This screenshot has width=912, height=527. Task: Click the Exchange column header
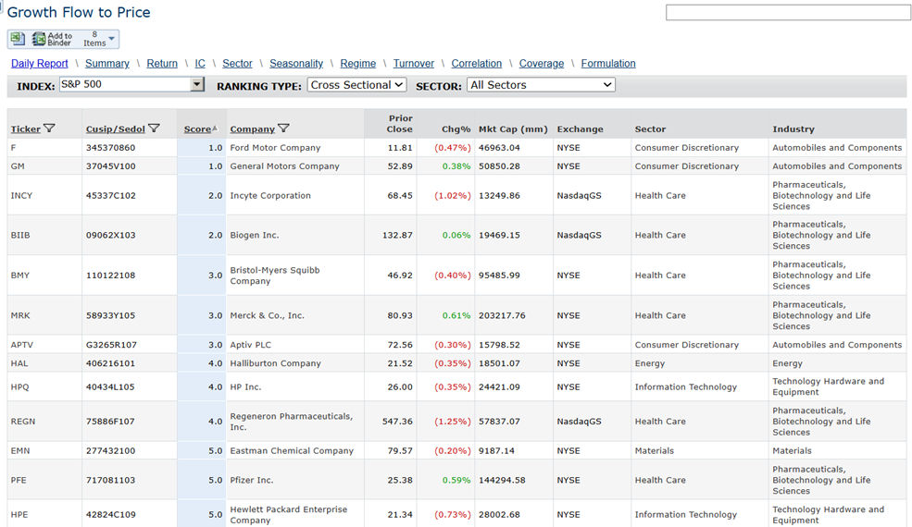point(580,129)
